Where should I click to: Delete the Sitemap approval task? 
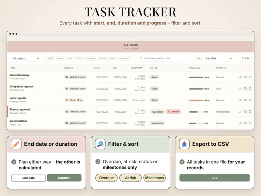click(x=250, y=111)
